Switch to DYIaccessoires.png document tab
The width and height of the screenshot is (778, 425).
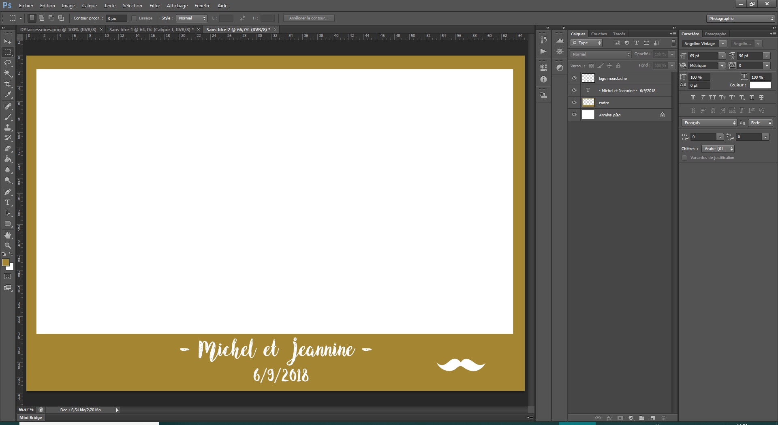(x=58, y=30)
